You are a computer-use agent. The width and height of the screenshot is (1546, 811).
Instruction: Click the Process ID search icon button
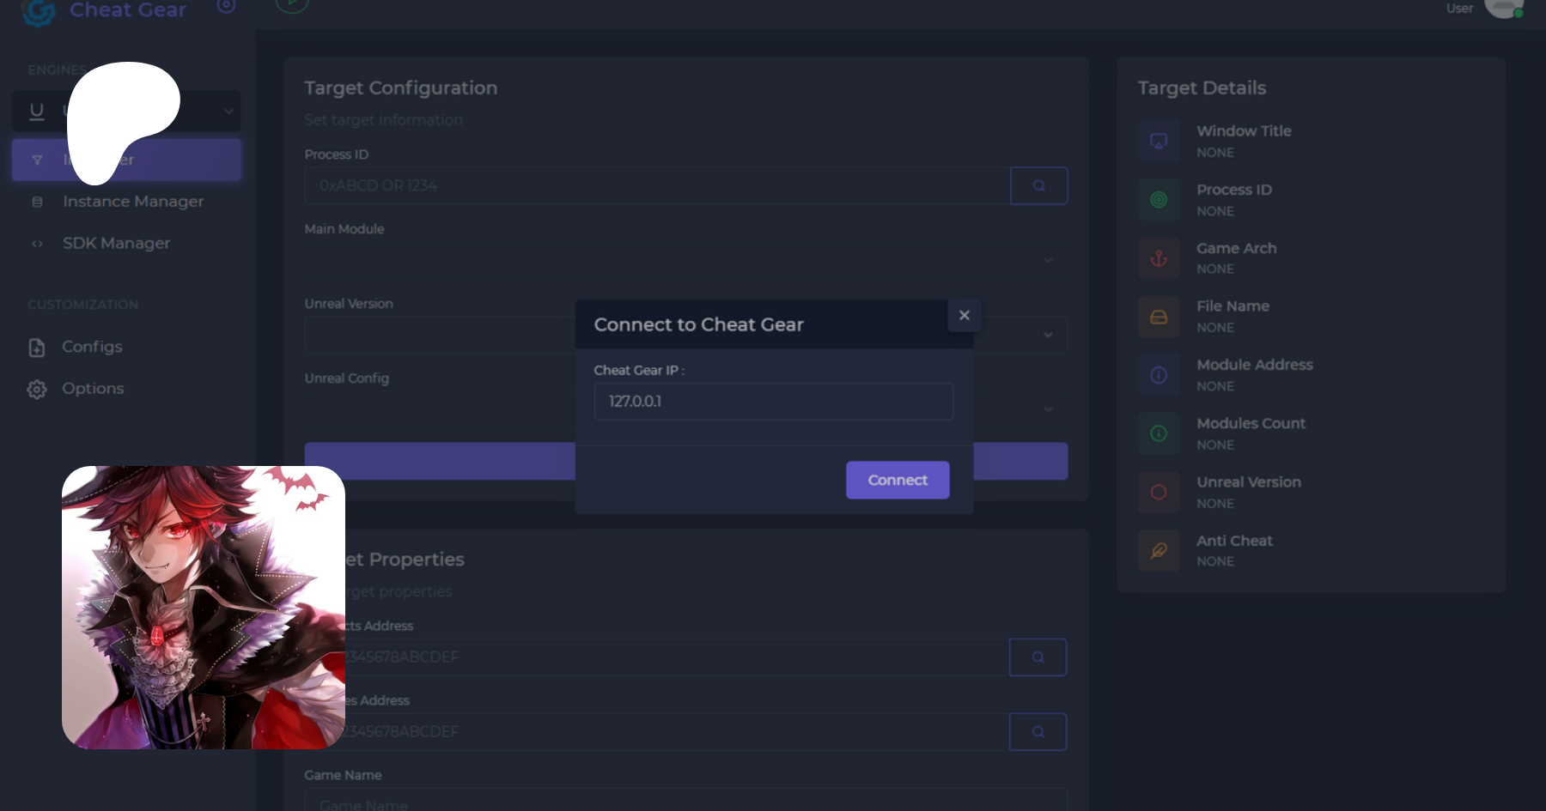pyautogui.click(x=1038, y=185)
